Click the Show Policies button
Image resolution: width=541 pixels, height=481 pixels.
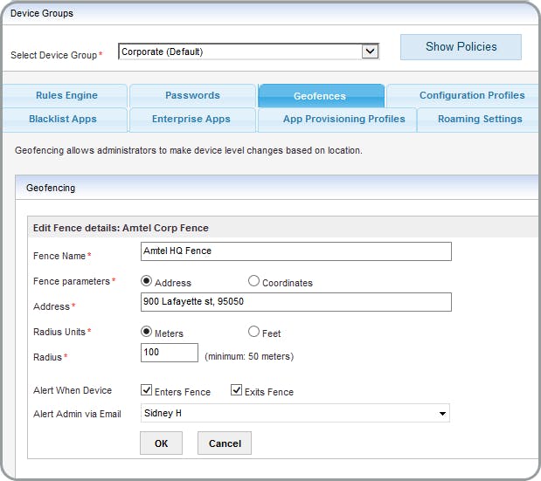[x=461, y=47]
